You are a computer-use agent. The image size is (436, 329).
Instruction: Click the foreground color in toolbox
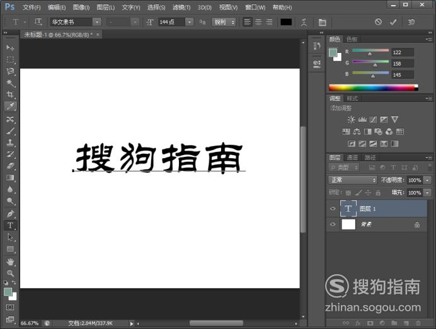point(8,292)
